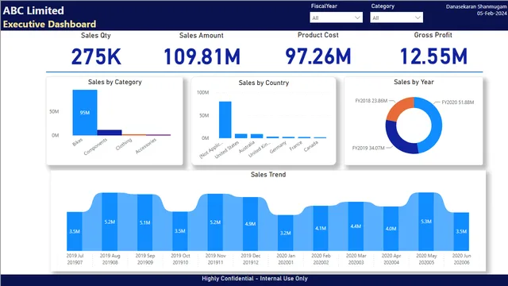Viewport: 508px width, 286px height.
Task: Click the FY2018 23.86M label
Action: tap(371, 101)
